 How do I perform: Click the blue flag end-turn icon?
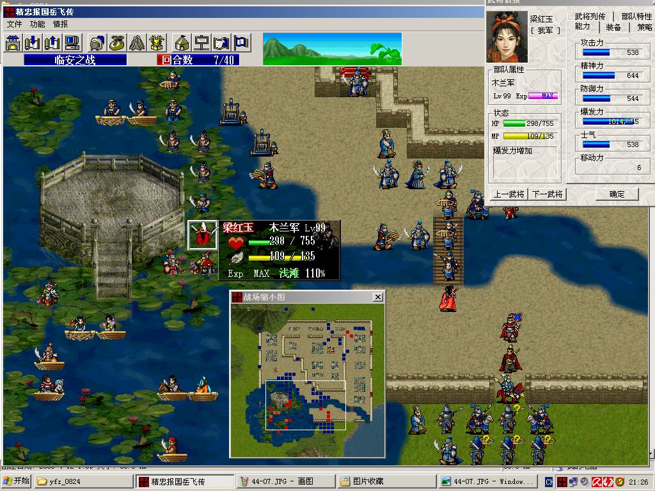click(241, 43)
